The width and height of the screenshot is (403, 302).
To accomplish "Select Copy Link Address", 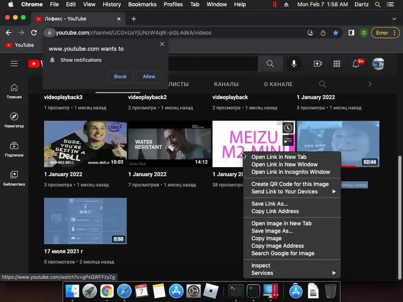I will [292, 211].
